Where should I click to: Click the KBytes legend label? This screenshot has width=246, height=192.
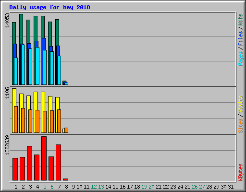click(241, 172)
